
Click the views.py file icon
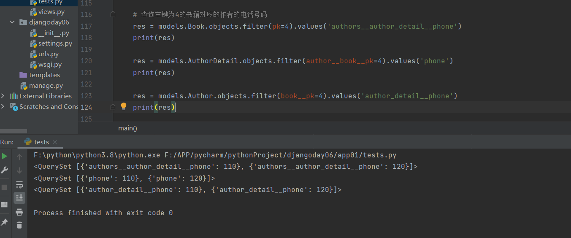[x=34, y=12]
